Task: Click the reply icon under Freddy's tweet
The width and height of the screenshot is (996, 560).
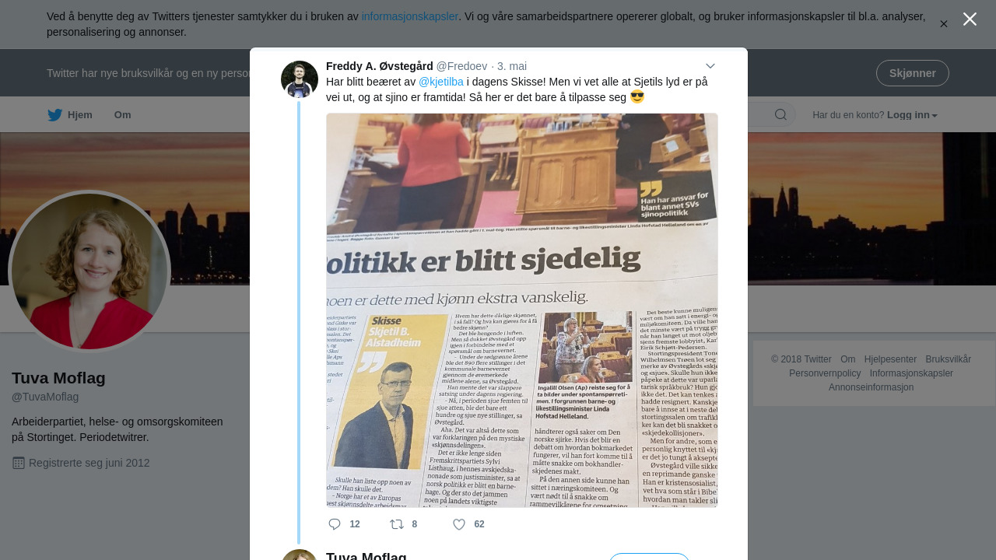Action: coord(335,524)
